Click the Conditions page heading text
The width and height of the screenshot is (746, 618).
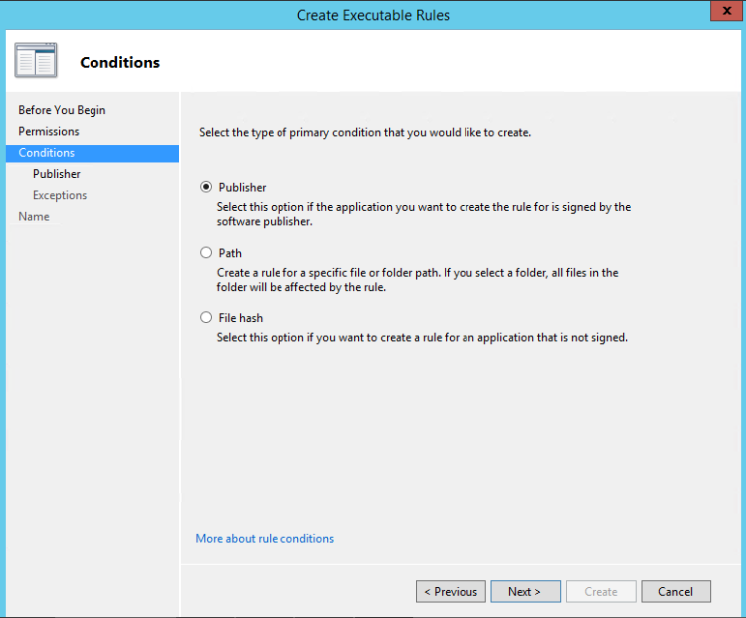[119, 62]
